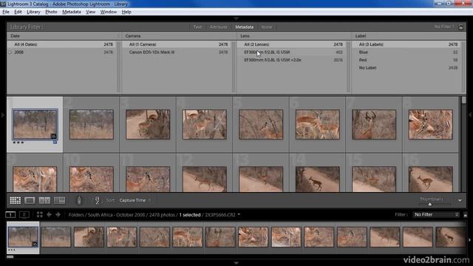Screen dimensions: 473x266
Task: Select the first grid thumbnail with three stars
Action: coord(35,124)
